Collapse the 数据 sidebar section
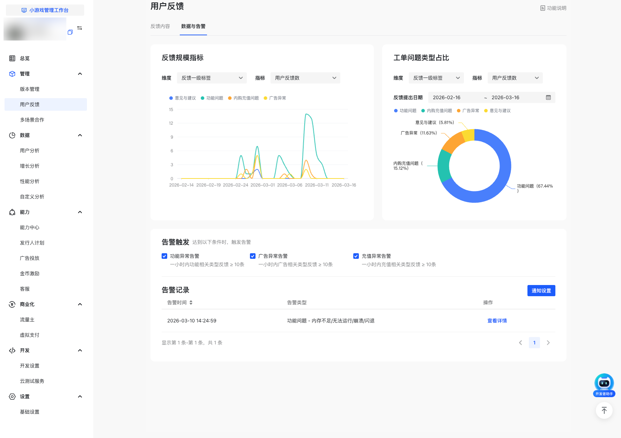The image size is (621, 438). pyautogui.click(x=80, y=135)
